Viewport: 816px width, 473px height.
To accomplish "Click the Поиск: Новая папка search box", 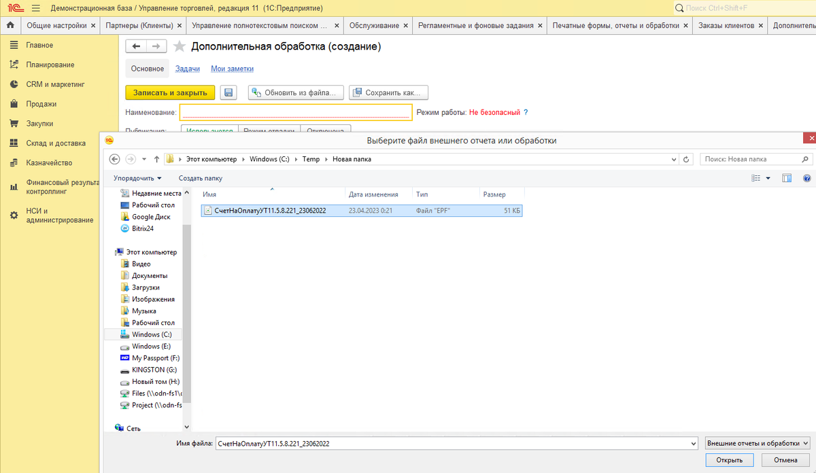I will 755,159.
